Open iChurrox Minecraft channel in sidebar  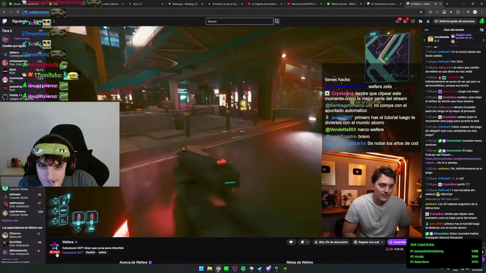point(23,235)
